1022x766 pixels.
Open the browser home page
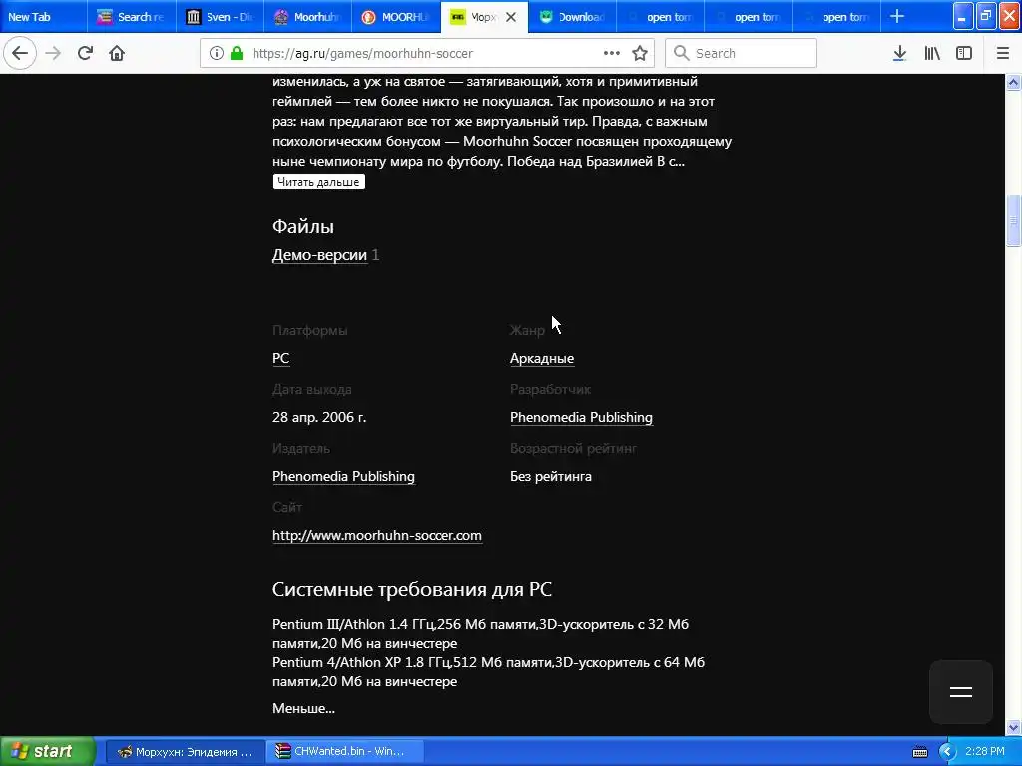[x=117, y=53]
